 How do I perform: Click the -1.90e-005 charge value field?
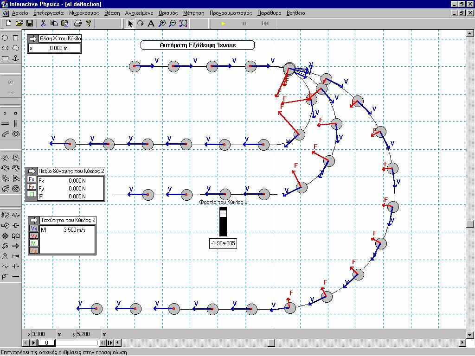(223, 243)
